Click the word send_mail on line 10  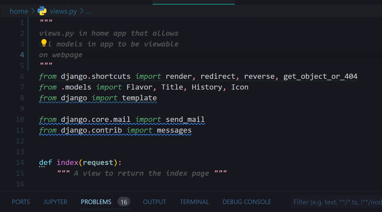185,119
